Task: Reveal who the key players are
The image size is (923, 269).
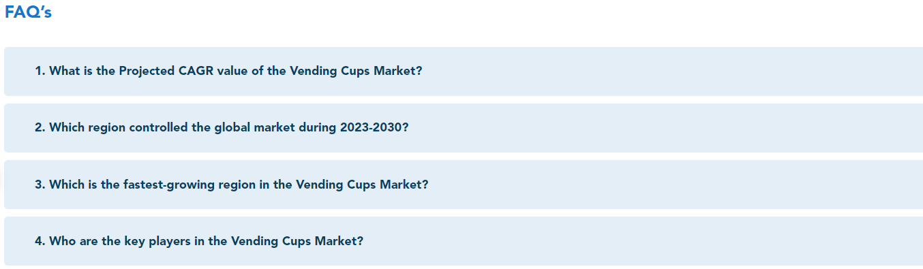Action: pos(464,241)
